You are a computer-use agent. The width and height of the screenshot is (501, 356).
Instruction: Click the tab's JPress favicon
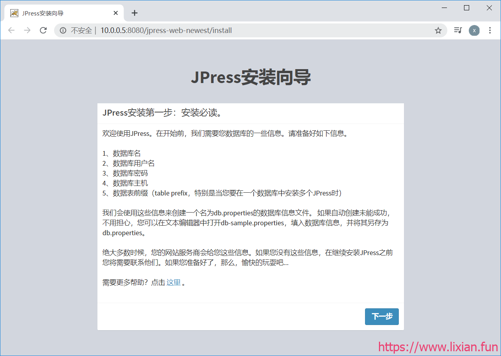click(14, 13)
